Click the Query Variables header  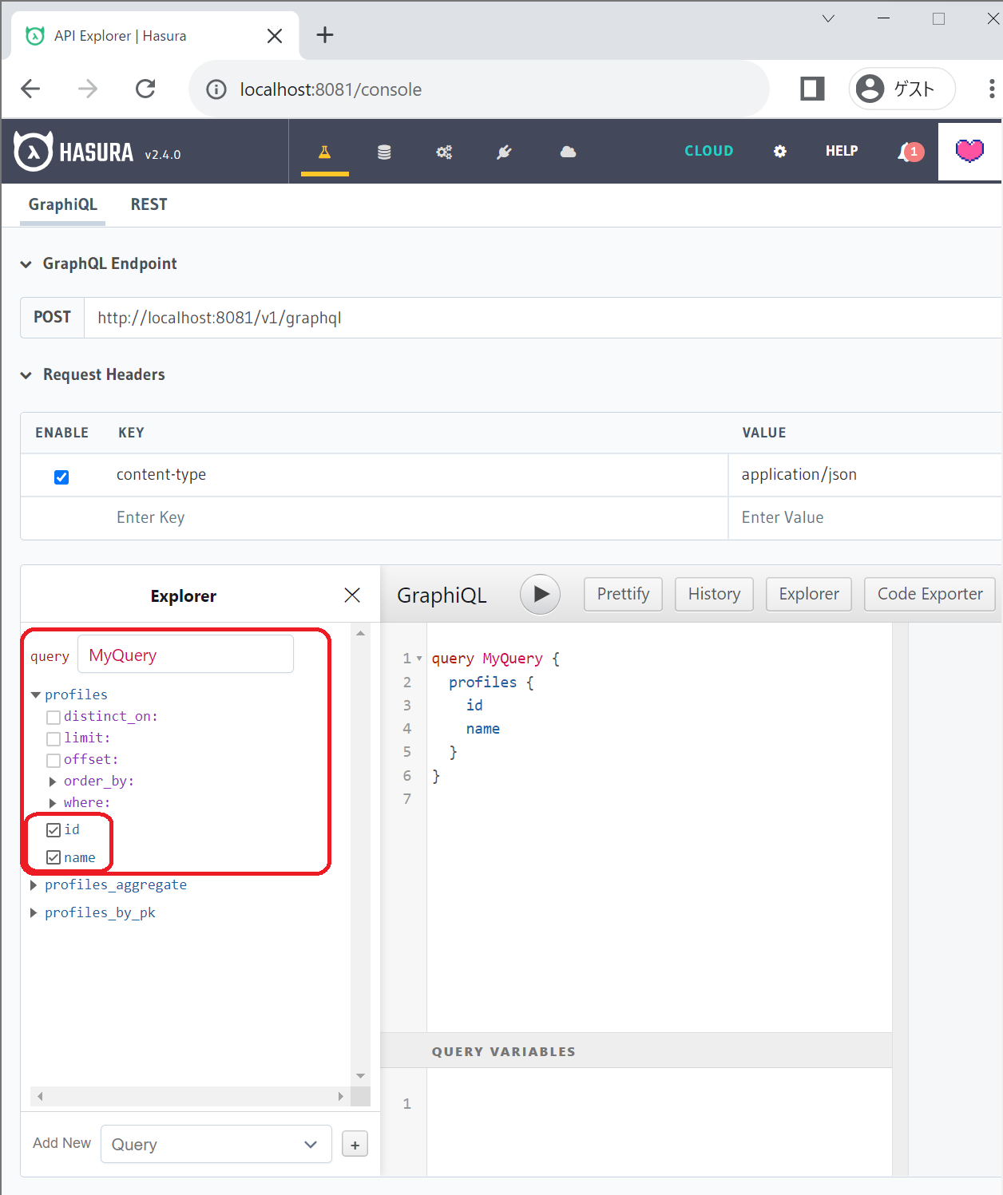tap(636, 1051)
